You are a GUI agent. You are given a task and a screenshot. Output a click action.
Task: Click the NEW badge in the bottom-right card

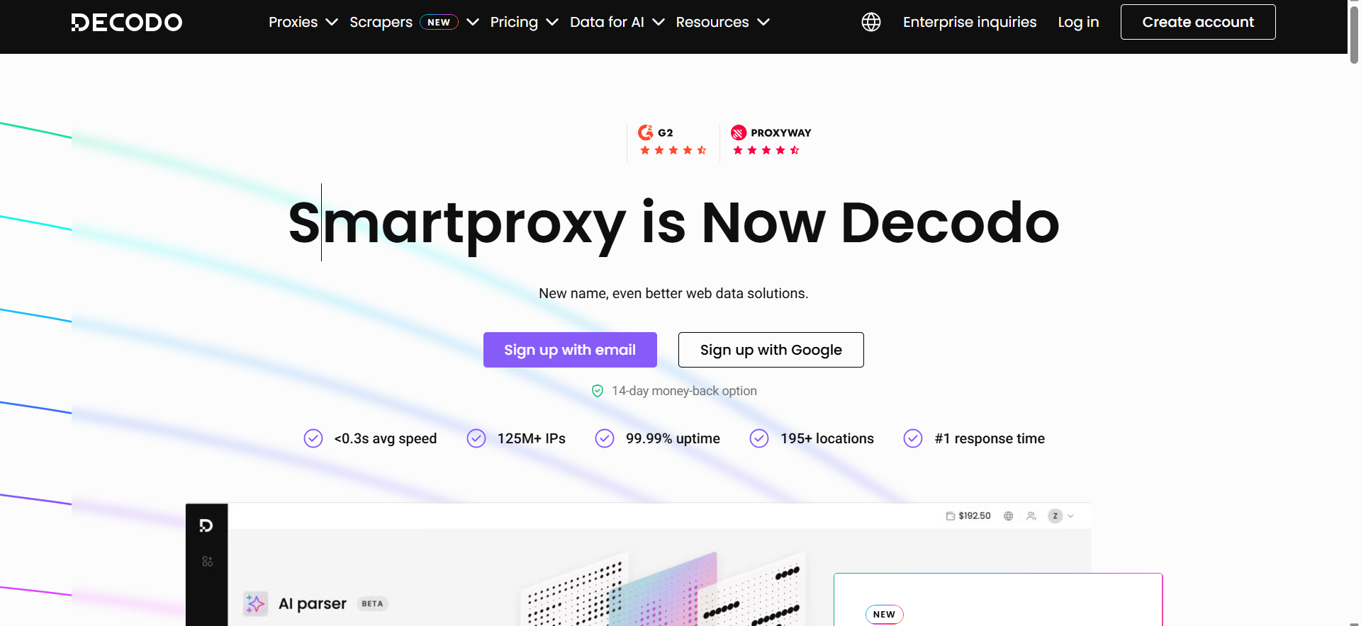pyautogui.click(x=884, y=614)
